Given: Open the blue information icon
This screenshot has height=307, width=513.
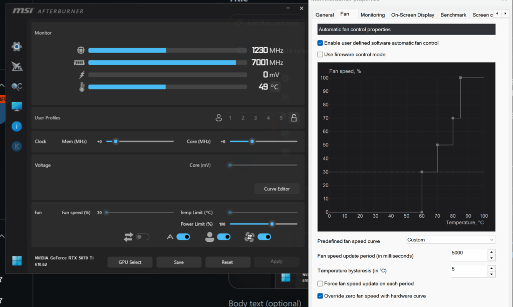Looking at the screenshot, I should point(17,126).
